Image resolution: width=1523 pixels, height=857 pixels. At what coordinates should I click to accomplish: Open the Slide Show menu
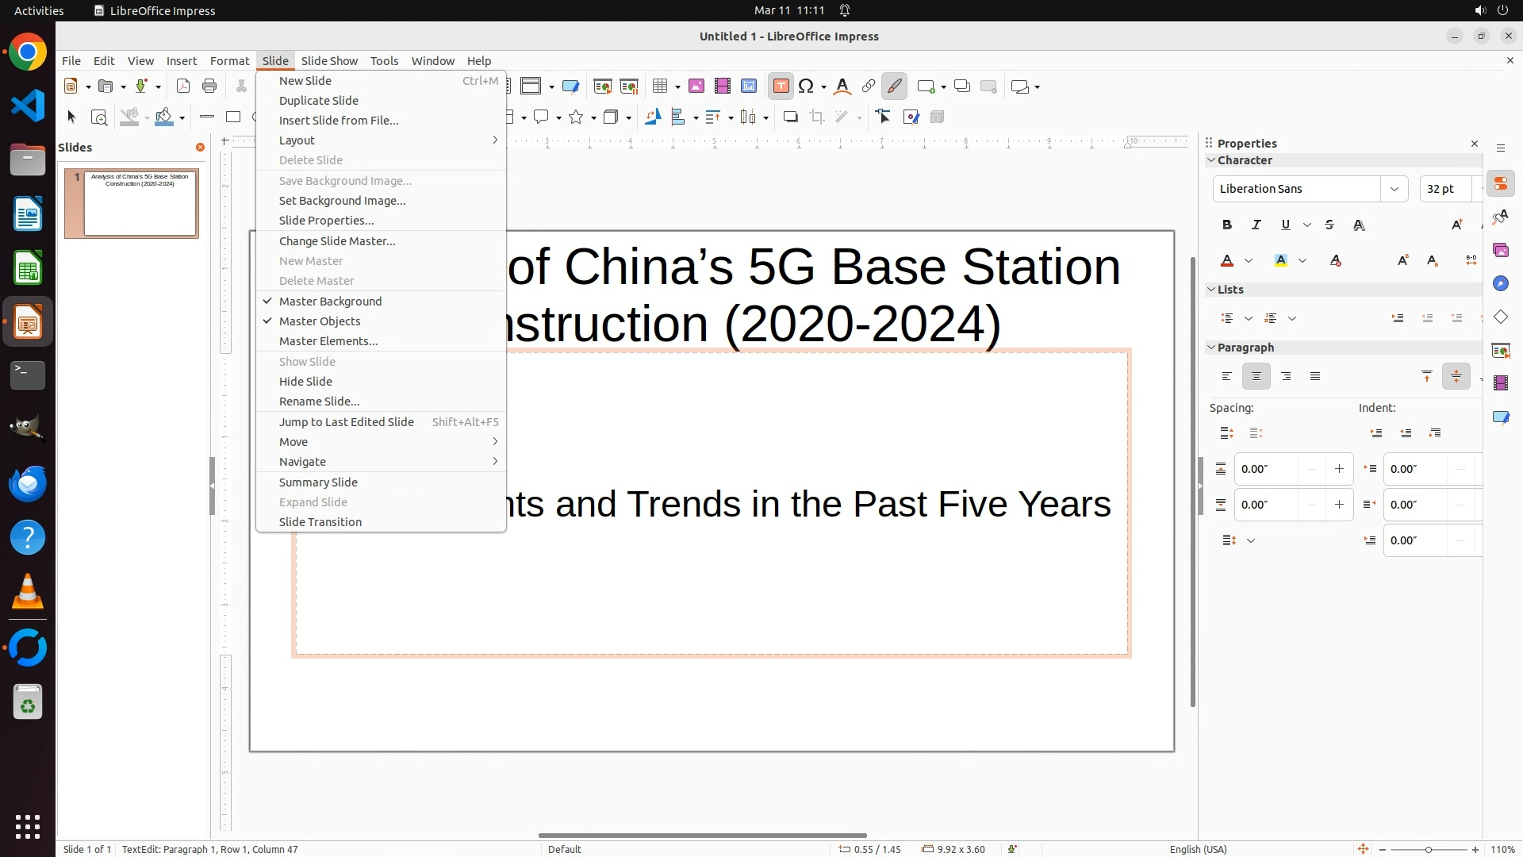point(329,61)
